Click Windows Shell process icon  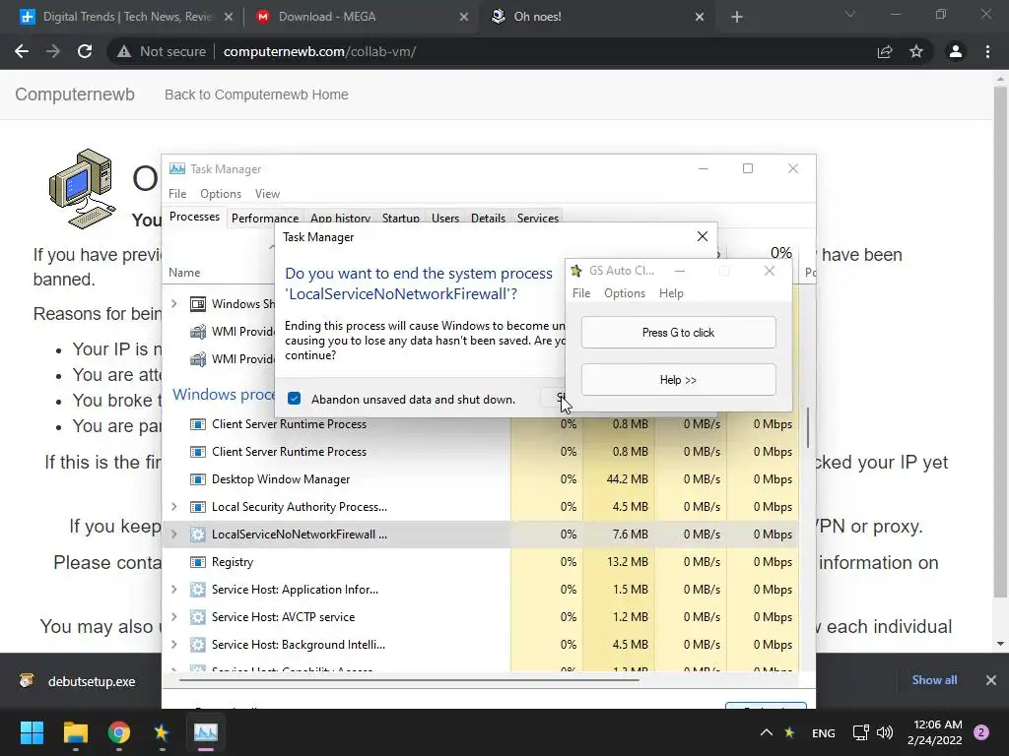pyautogui.click(x=197, y=304)
